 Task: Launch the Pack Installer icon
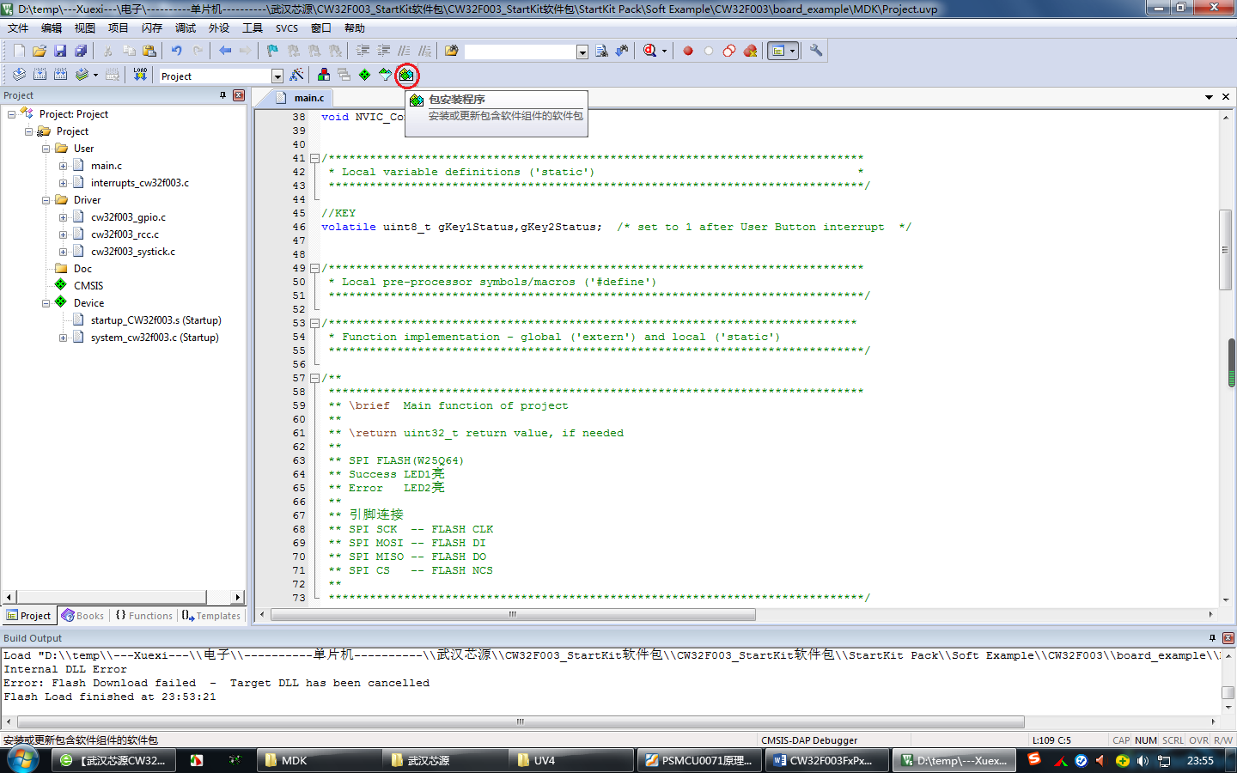(x=406, y=75)
